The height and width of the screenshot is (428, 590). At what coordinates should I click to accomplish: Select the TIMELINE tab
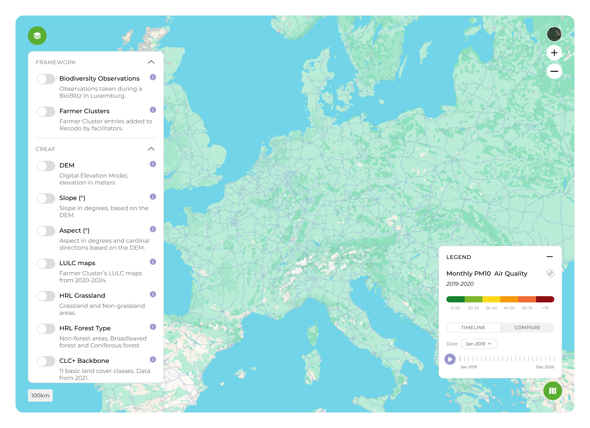click(x=473, y=328)
